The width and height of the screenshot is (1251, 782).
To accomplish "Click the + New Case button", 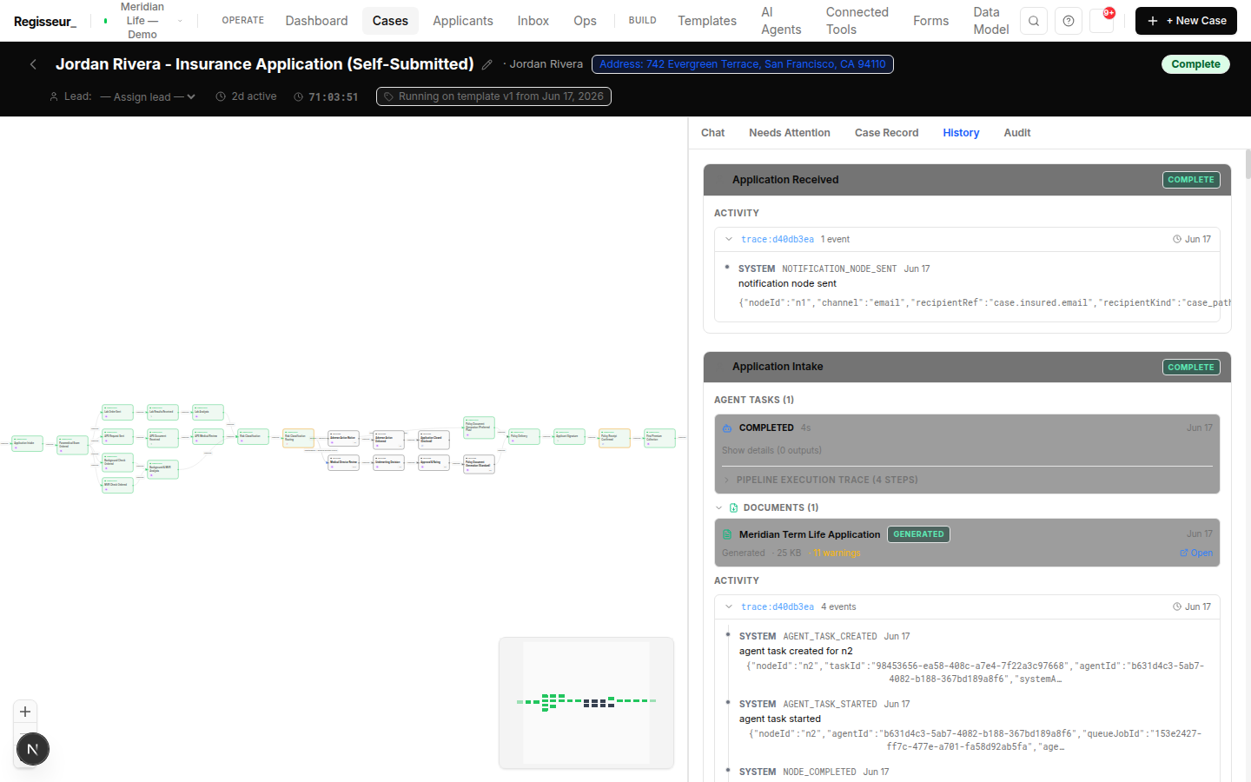I will point(1186,21).
